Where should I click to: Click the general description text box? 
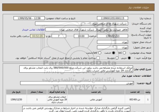coord(76,69)
